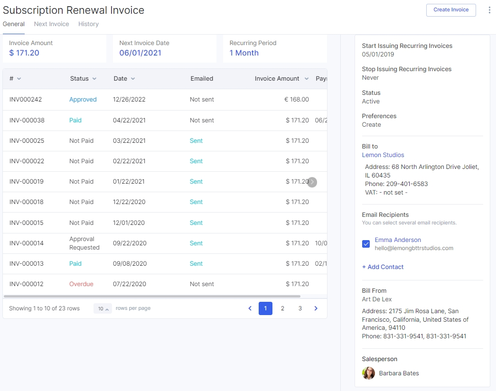Open invoice row INV-000038
The height and width of the screenshot is (391, 496).
click(27, 121)
